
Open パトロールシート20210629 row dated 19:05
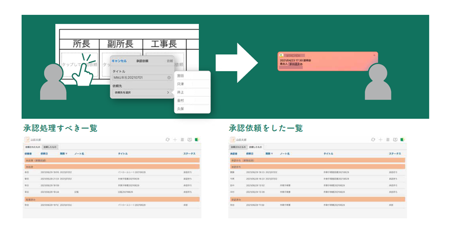[x=113, y=172]
